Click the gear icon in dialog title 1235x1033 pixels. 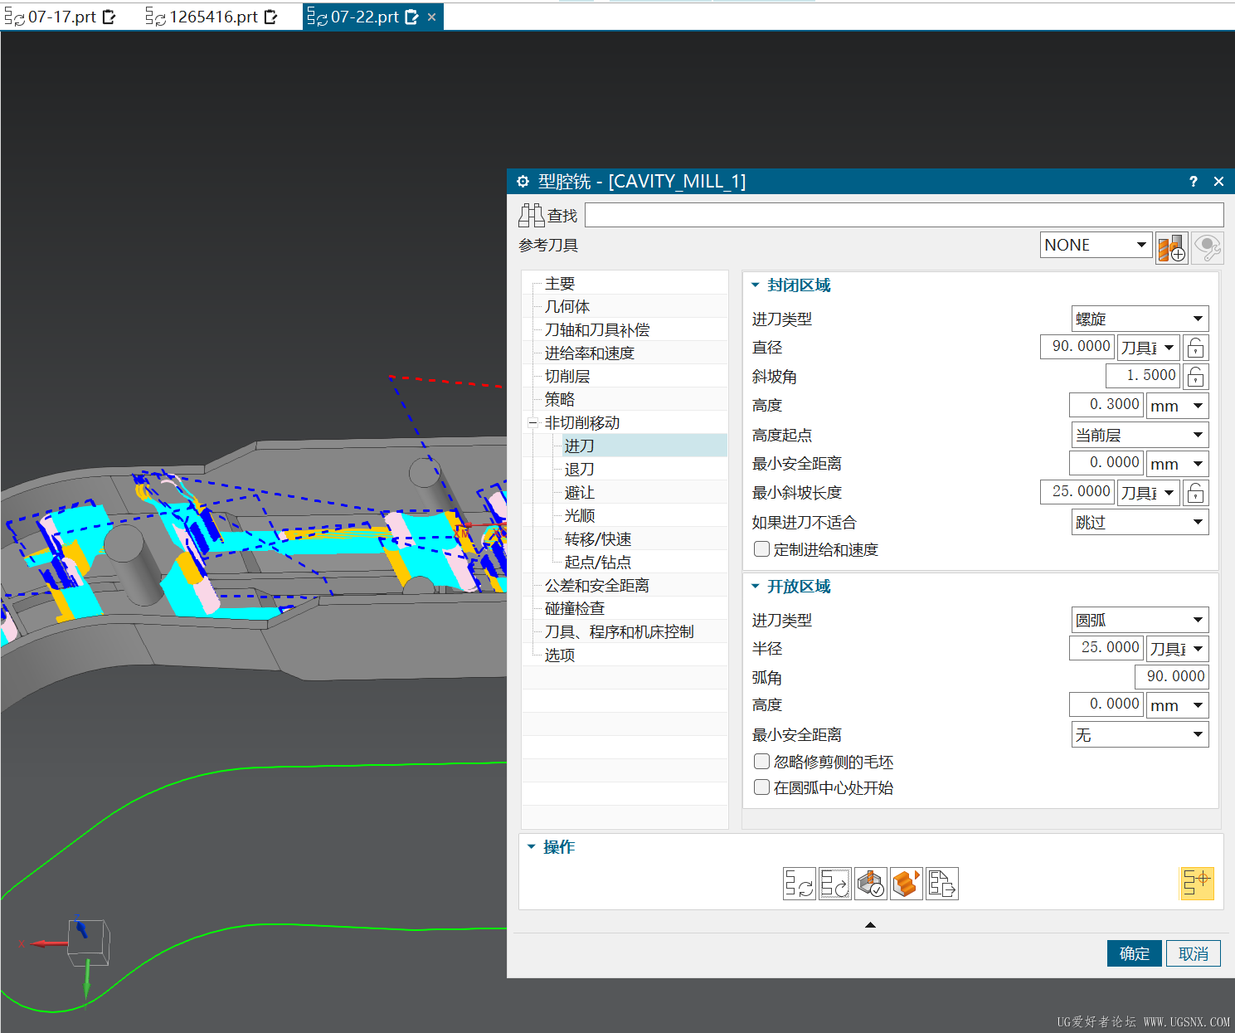point(523,182)
